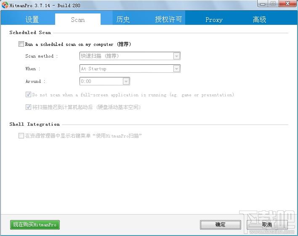Open the Scan method dropdown 快速扫描
Screen dimensions: 298x236
tap(130, 56)
